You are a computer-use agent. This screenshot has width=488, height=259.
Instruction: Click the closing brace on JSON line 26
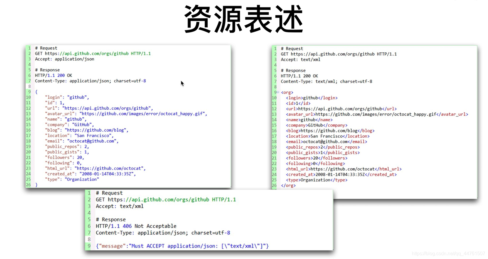click(x=36, y=185)
